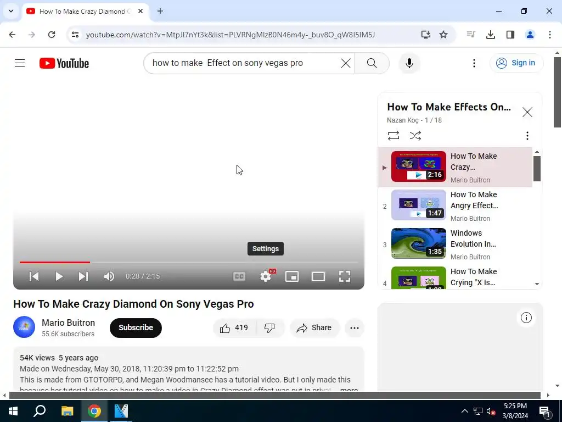Skip to the next video
Viewport: 562px width, 422px height.
83,276
